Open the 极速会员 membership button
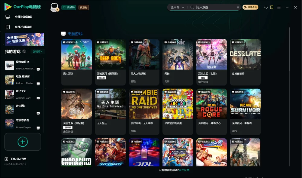The height and width of the screenshot is (178, 302). pos(250,7)
